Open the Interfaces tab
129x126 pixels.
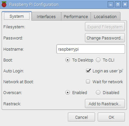(x=46, y=16)
